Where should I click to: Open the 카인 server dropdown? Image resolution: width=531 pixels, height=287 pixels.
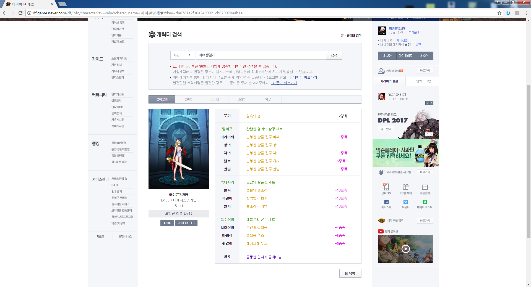point(183,55)
